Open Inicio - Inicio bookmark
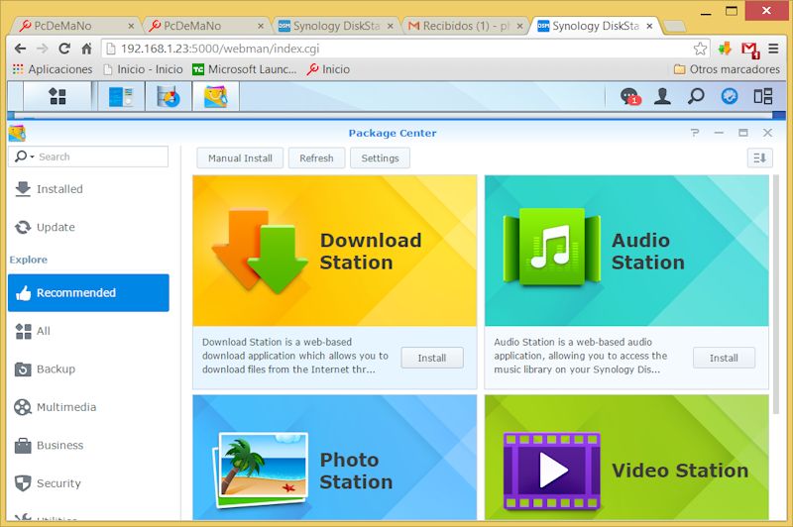Viewport: 793px width, 527px height. (143, 69)
